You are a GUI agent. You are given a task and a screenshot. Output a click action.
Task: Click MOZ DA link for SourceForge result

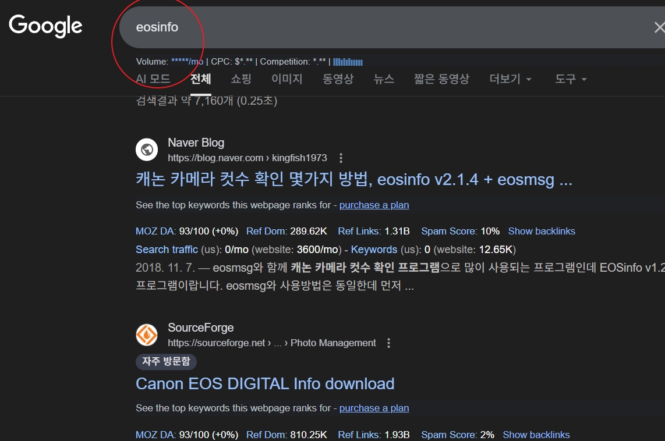(x=155, y=435)
